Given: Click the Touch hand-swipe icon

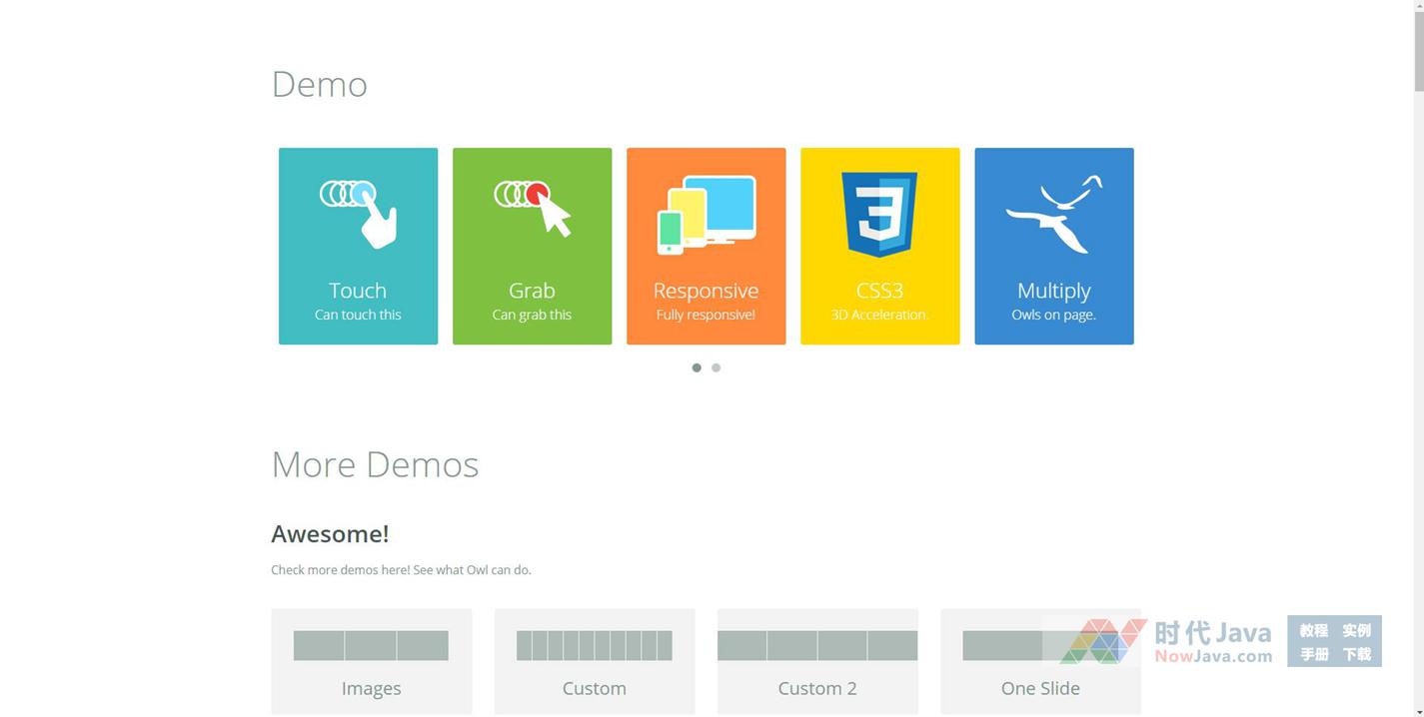Looking at the screenshot, I should [358, 212].
